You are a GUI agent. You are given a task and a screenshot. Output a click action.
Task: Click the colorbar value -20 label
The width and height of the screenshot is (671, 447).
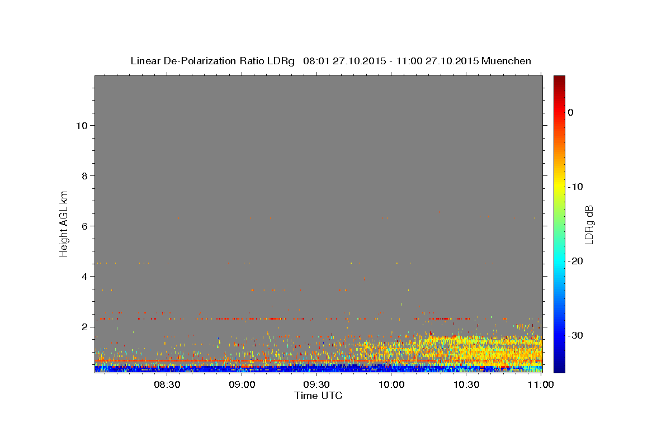(575, 261)
